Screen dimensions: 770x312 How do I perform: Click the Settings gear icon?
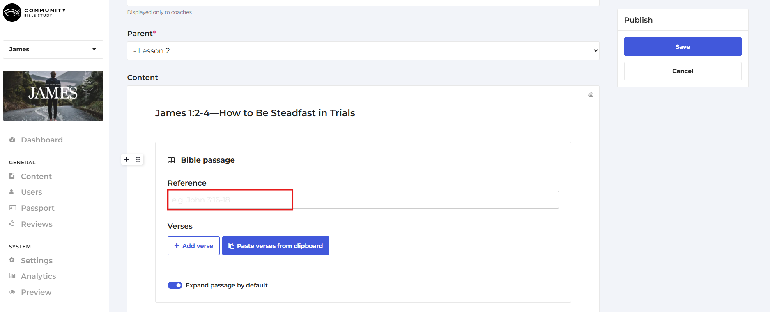click(x=12, y=260)
